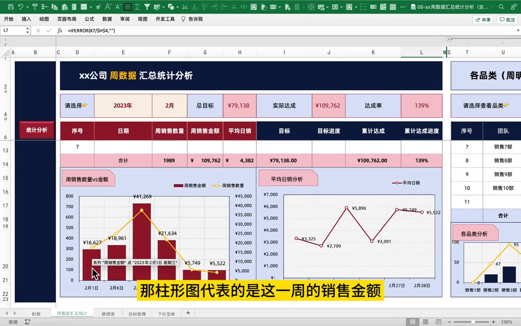
Task: Select column L header
Action: tap(422, 52)
